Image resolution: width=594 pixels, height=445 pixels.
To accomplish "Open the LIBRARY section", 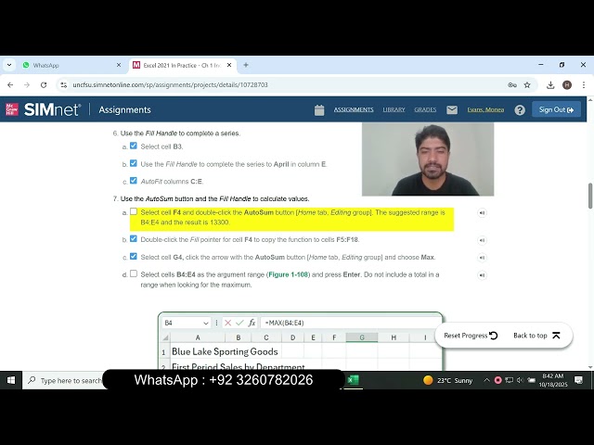I will coord(394,109).
